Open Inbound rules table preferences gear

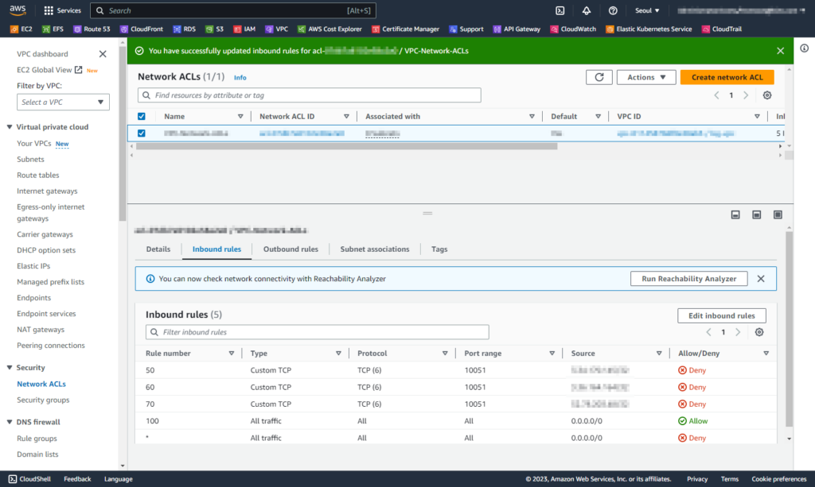click(759, 332)
